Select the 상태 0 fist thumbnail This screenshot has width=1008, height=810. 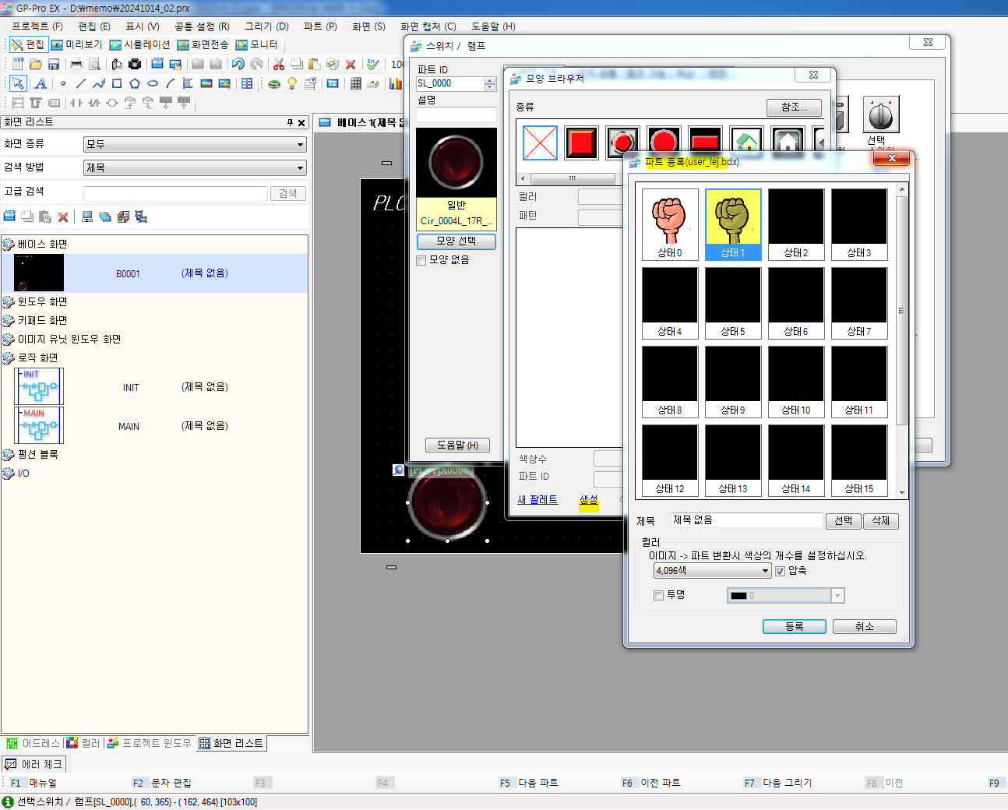tap(669, 224)
